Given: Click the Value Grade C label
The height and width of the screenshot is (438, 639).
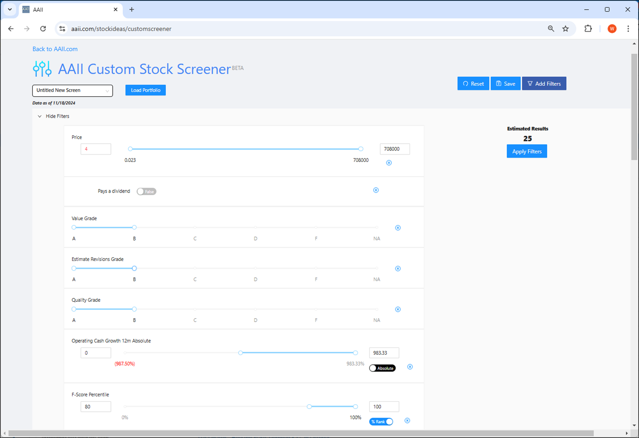Looking at the screenshot, I should click(x=195, y=239).
